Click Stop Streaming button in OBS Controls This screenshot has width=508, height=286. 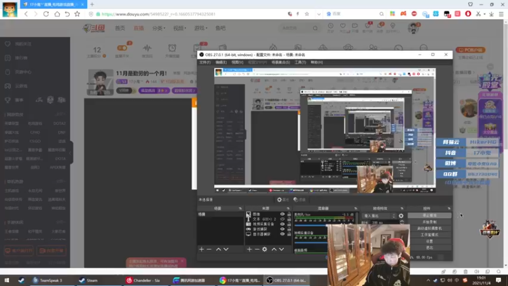(x=429, y=215)
